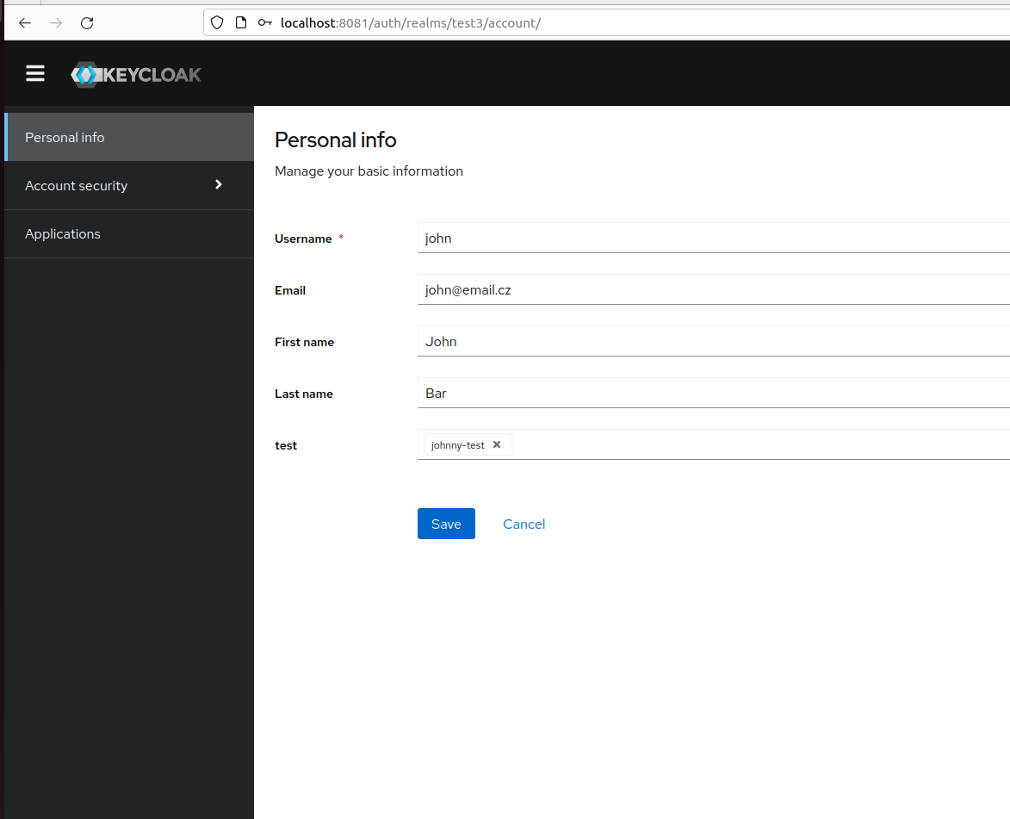Click the browser forward arrow icon
This screenshot has height=819, width=1010.
tap(55, 23)
